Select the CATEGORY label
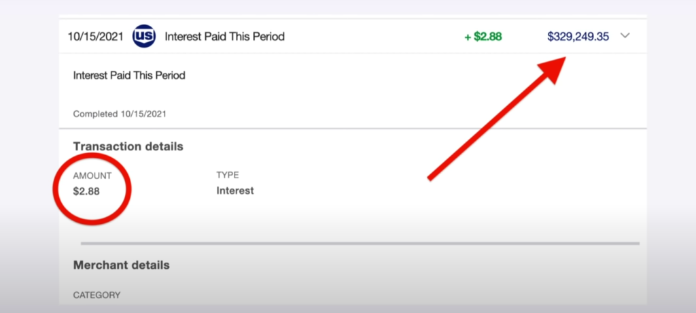The height and width of the screenshot is (313, 696). point(97,295)
